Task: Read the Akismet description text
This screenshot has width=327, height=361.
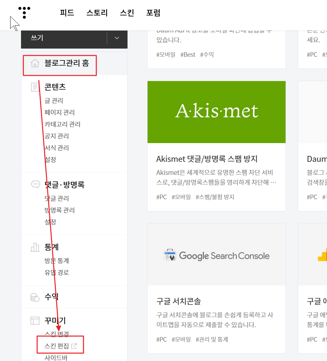Action: click(x=216, y=177)
